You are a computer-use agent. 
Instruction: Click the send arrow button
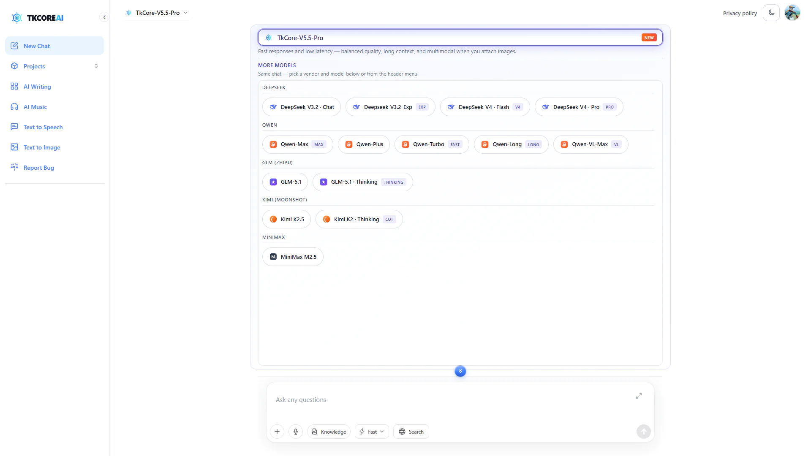tap(644, 432)
